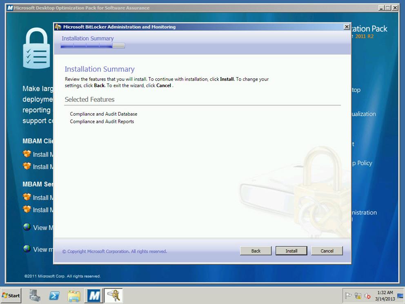Launch Windows PowerShell from the taskbar
Viewport: 405px width, 304px height.
(x=54, y=295)
